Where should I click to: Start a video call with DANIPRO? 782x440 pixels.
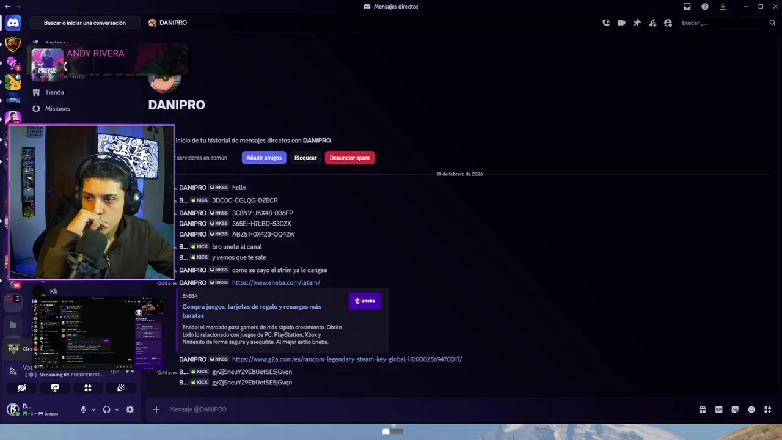(x=621, y=23)
